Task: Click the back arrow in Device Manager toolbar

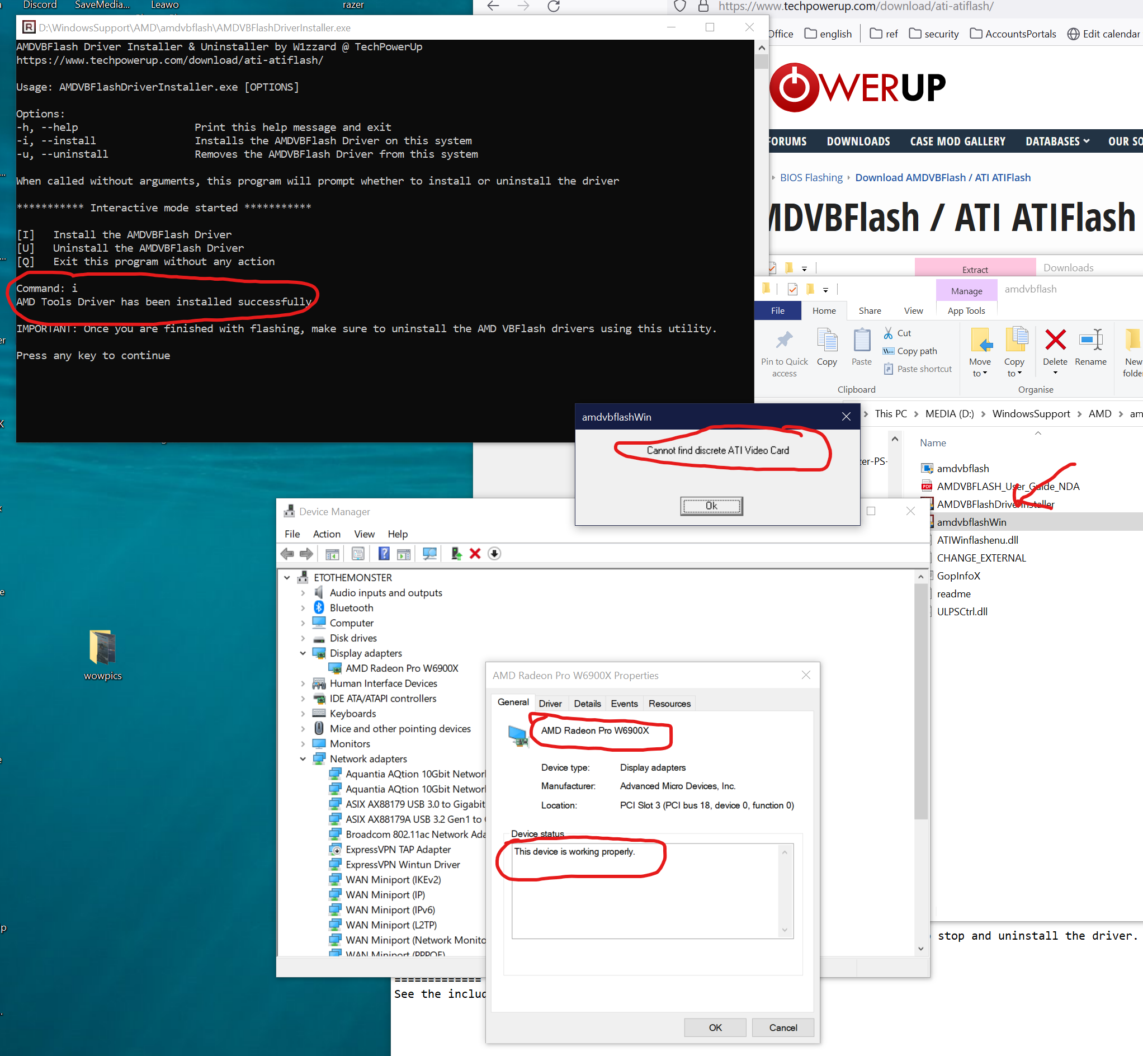Action: (287, 553)
